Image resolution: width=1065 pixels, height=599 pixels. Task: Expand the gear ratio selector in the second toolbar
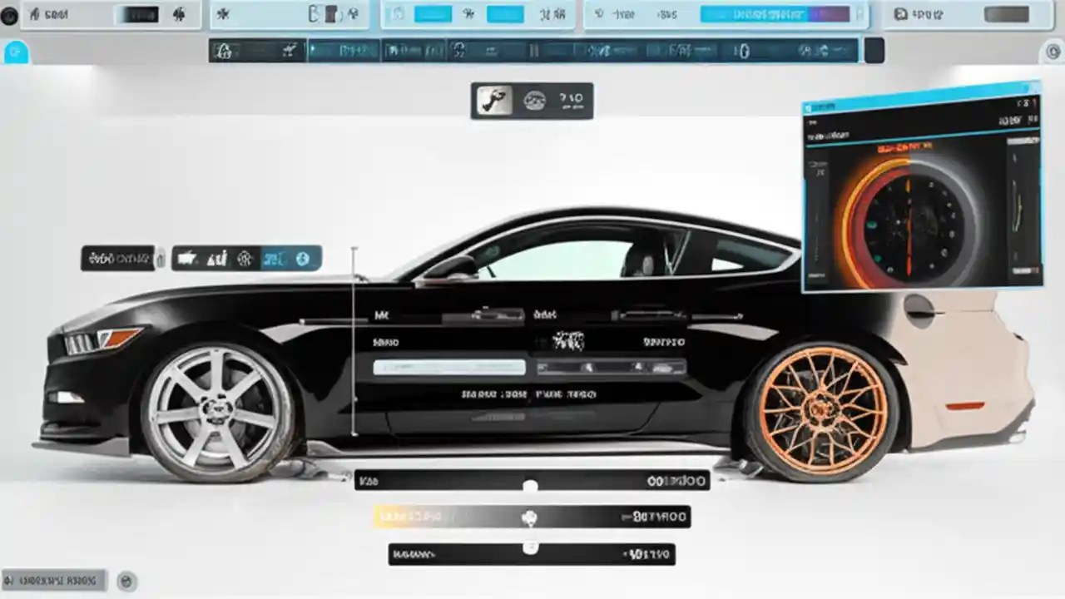point(458,50)
